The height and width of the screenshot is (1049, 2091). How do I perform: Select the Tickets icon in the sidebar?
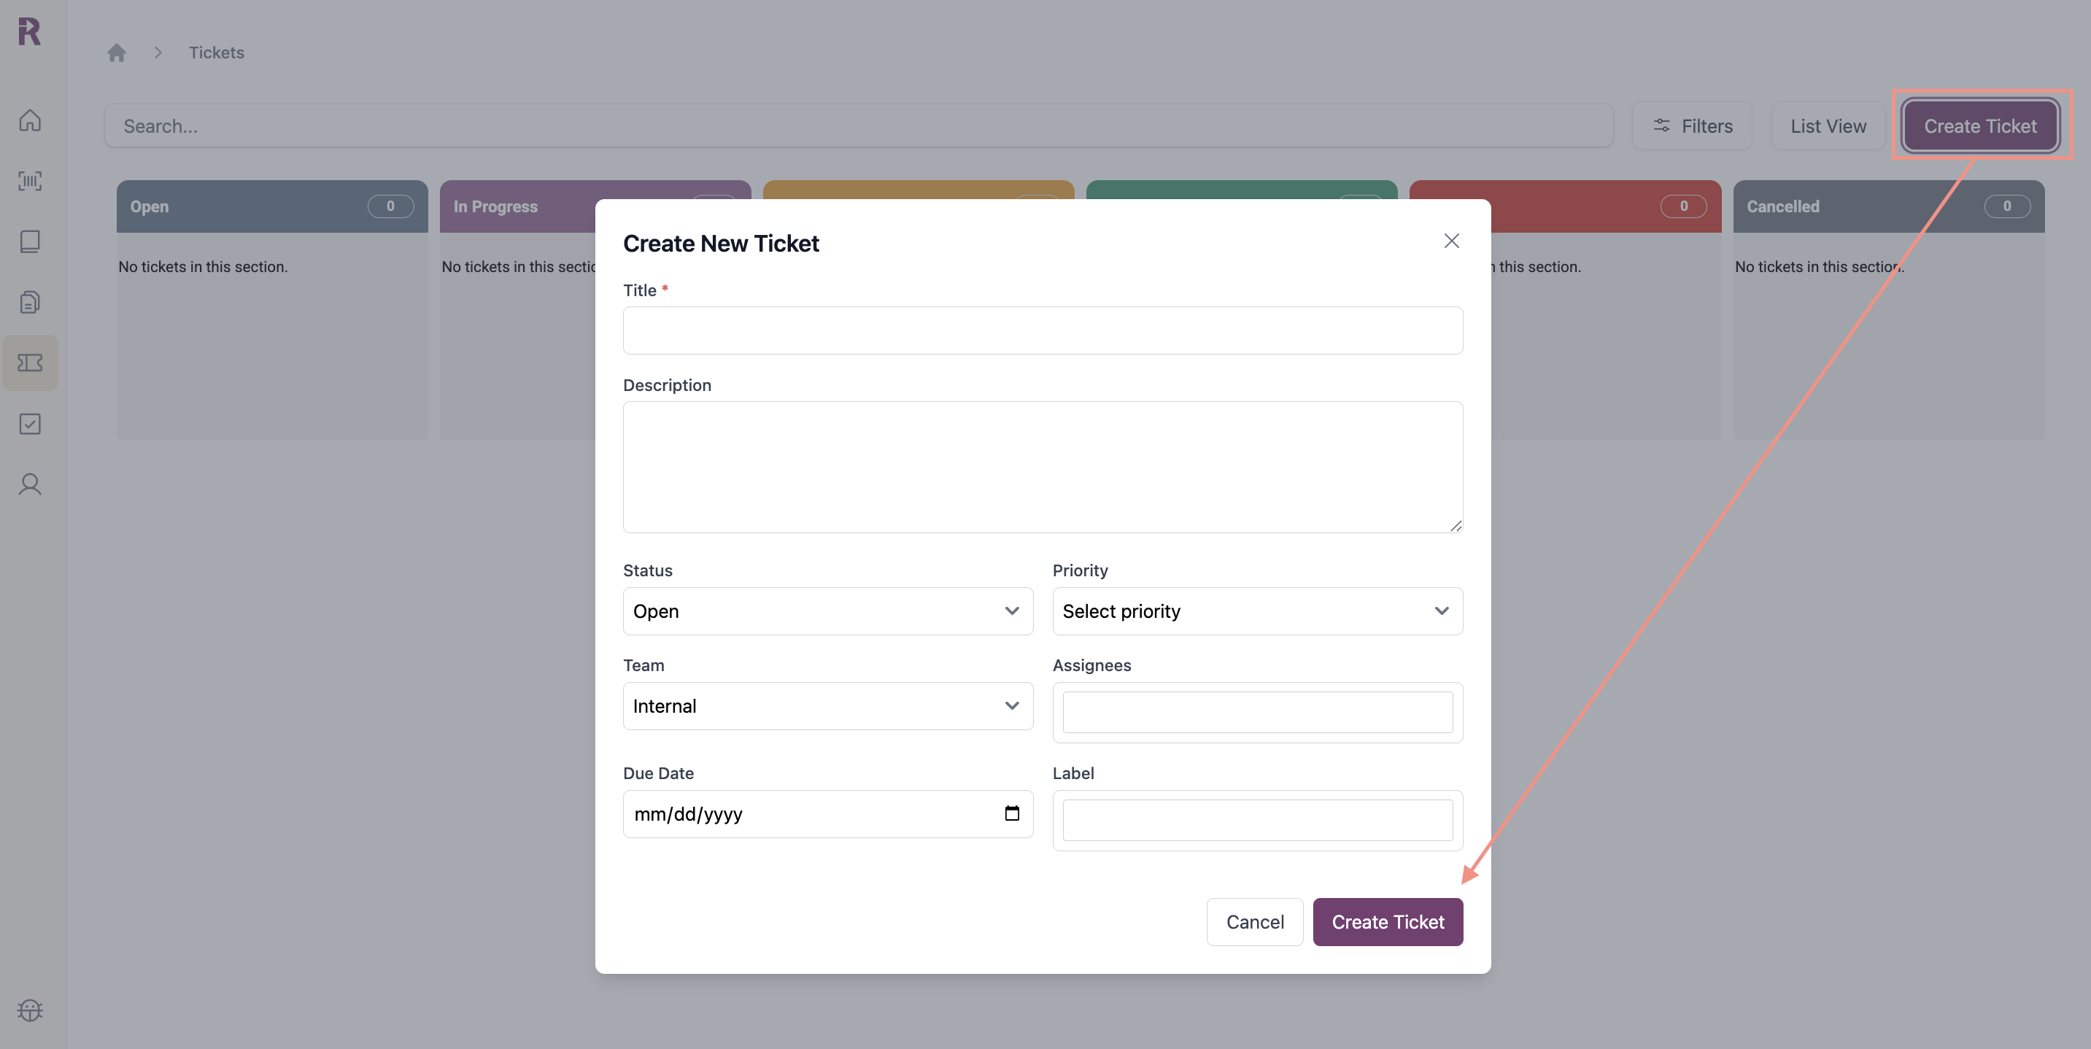pos(30,363)
